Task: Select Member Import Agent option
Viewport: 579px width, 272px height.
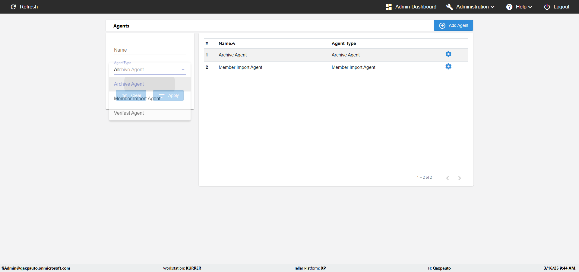Action: click(x=150, y=99)
